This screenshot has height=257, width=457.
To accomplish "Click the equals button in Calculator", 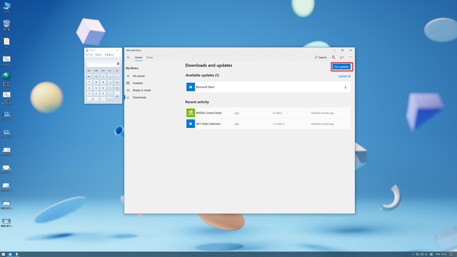I will coord(117,96).
